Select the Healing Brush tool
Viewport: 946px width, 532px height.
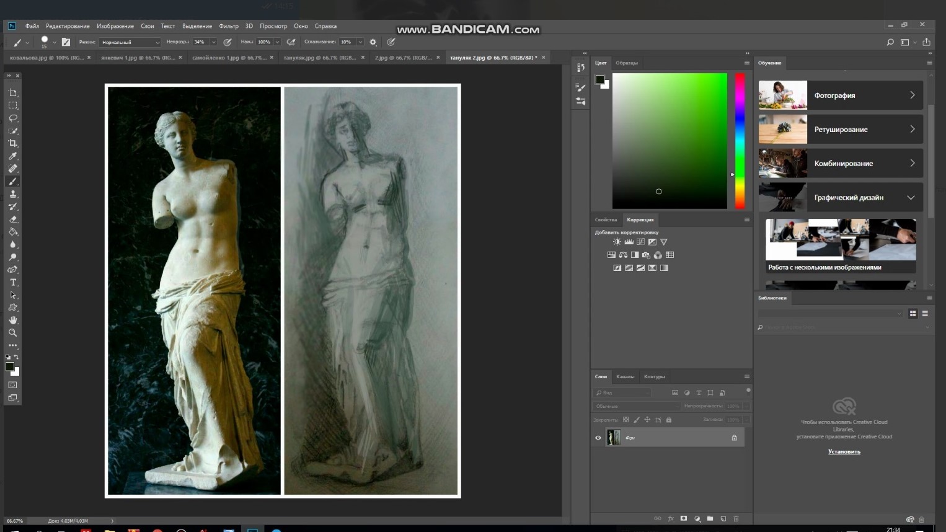pos(12,169)
